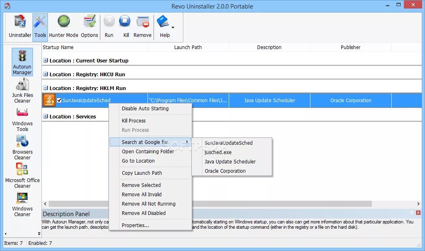Search Google for jusched.exe
This screenshot has width=425, height=251.
[232, 152]
